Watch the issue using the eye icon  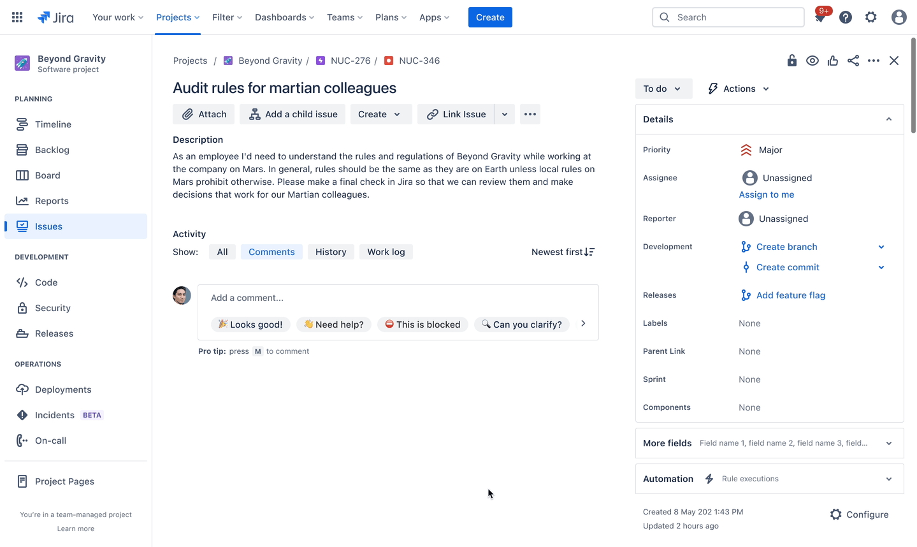(812, 60)
